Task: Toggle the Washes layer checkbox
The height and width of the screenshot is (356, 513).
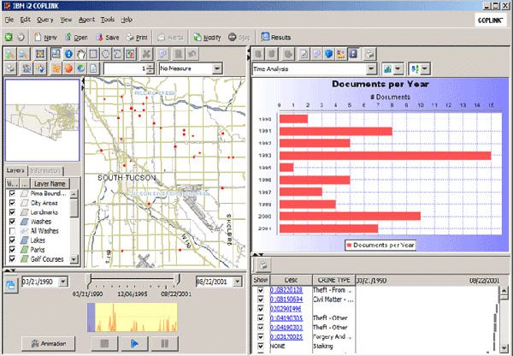Action: tap(12, 223)
